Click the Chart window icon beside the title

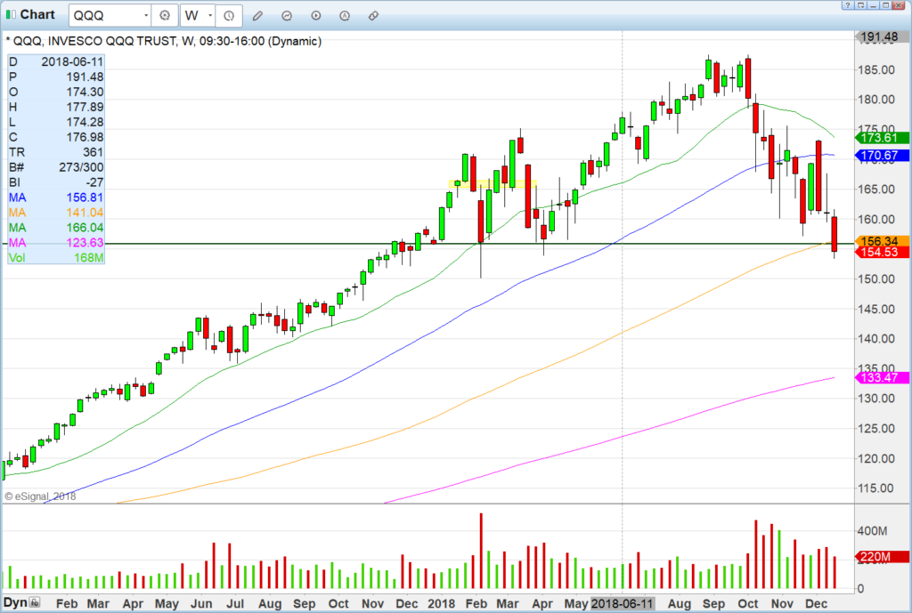click(11, 14)
